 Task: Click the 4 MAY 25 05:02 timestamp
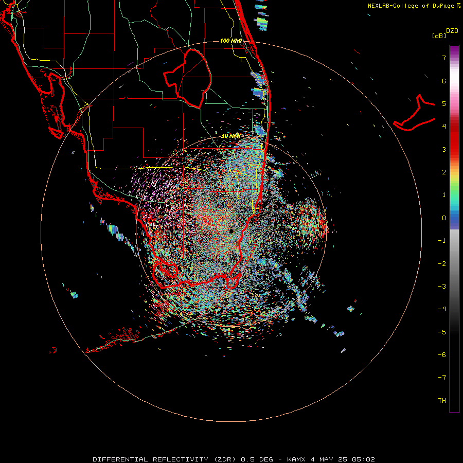point(343,459)
